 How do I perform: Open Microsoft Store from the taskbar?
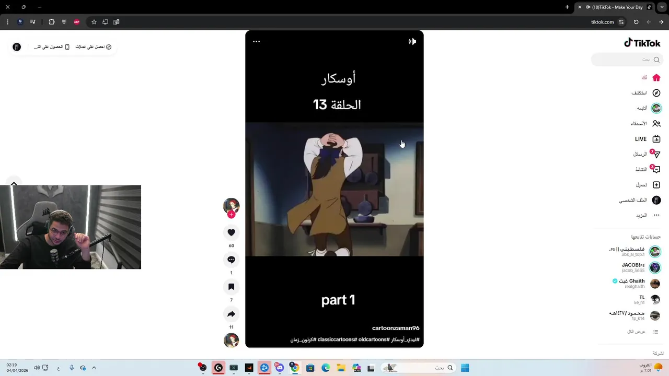pyautogui.click(x=310, y=368)
